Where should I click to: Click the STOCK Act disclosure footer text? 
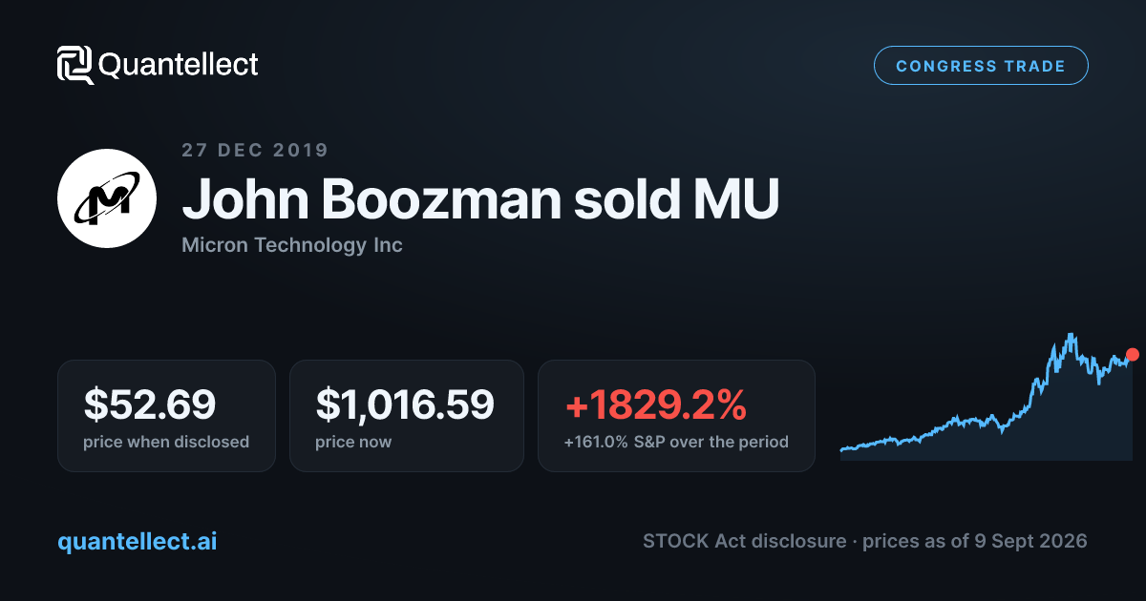(x=744, y=541)
